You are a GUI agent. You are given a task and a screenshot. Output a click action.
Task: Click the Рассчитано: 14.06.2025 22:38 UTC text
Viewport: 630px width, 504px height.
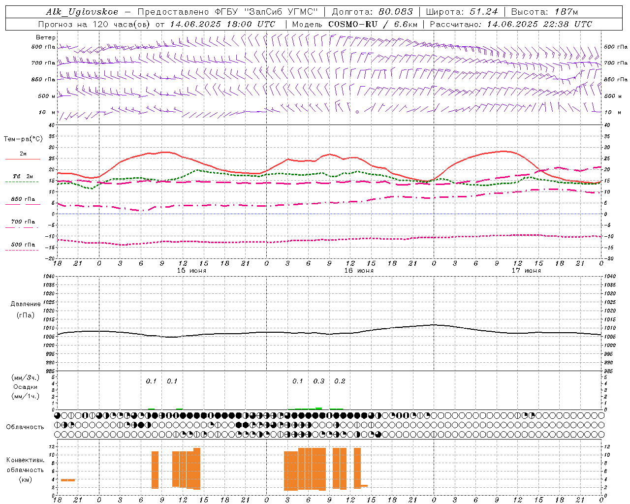point(511,24)
